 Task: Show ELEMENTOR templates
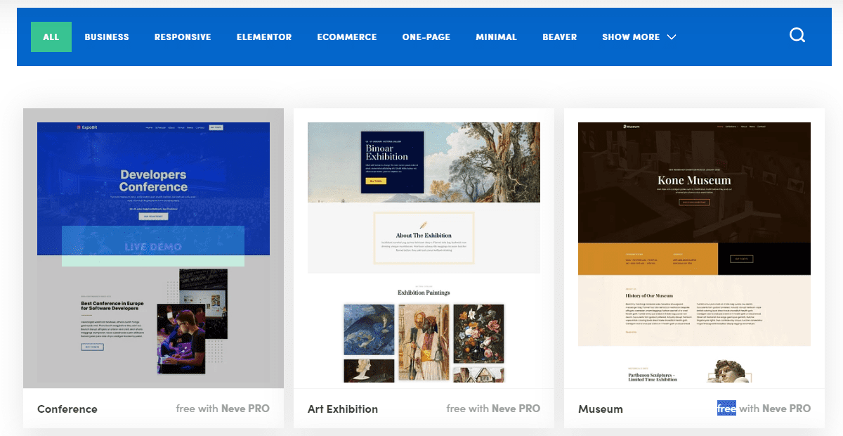point(263,37)
